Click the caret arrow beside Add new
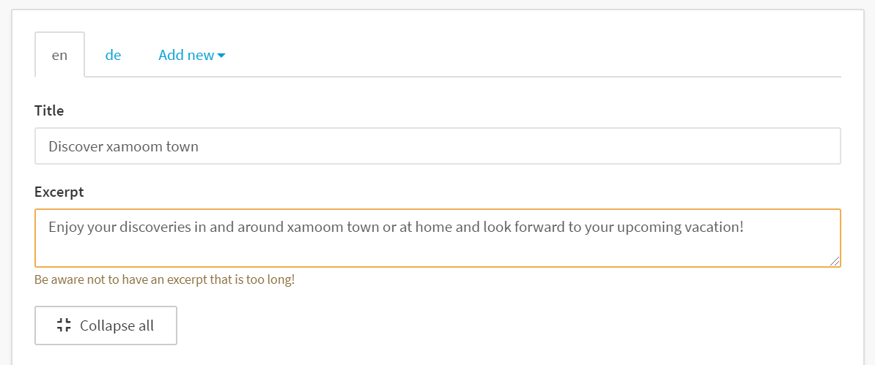The width and height of the screenshot is (875, 365). pyautogui.click(x=221, y=56)
